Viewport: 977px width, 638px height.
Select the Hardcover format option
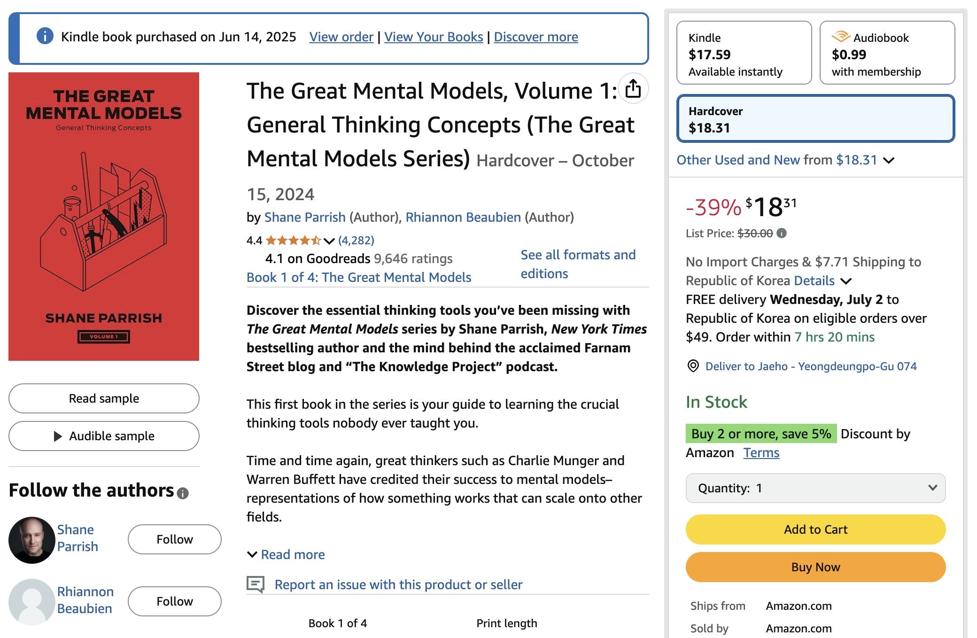[815, 119]
